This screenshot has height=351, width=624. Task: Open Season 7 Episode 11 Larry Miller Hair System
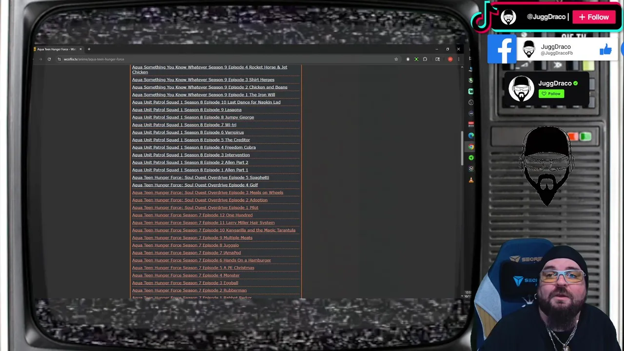203,222
